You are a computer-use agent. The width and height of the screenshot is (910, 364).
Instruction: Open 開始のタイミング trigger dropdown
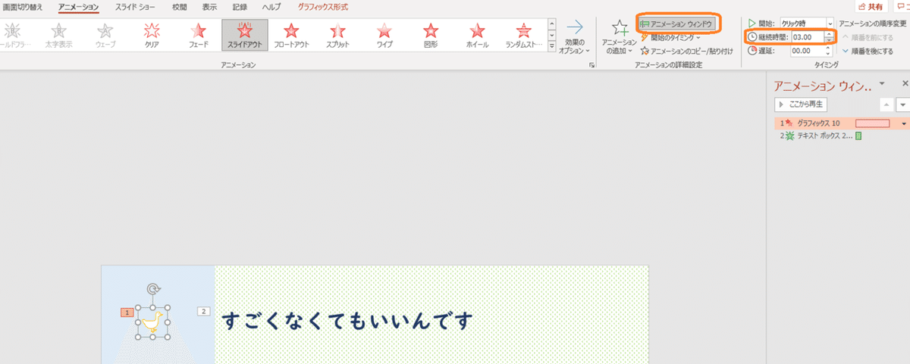click(x=670, y=37)
